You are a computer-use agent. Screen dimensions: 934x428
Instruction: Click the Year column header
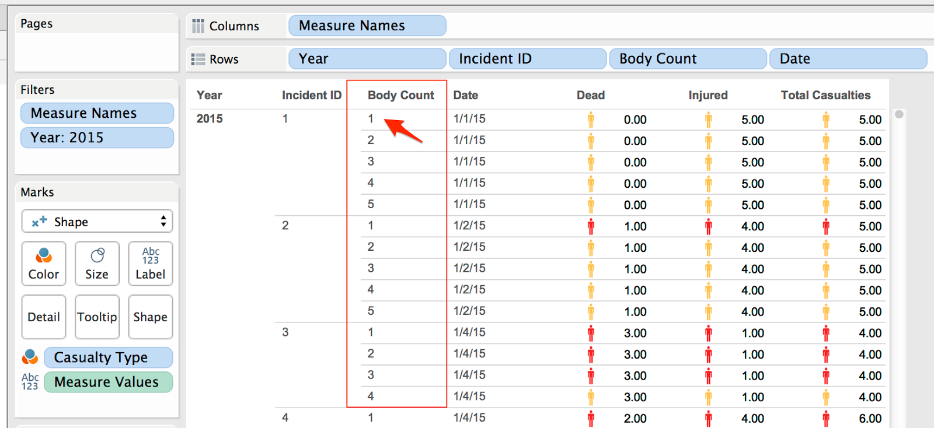click(209, 95)
